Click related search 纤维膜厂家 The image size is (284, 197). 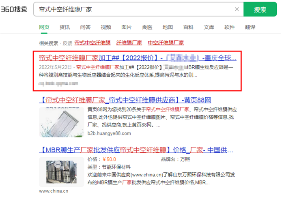129,43
